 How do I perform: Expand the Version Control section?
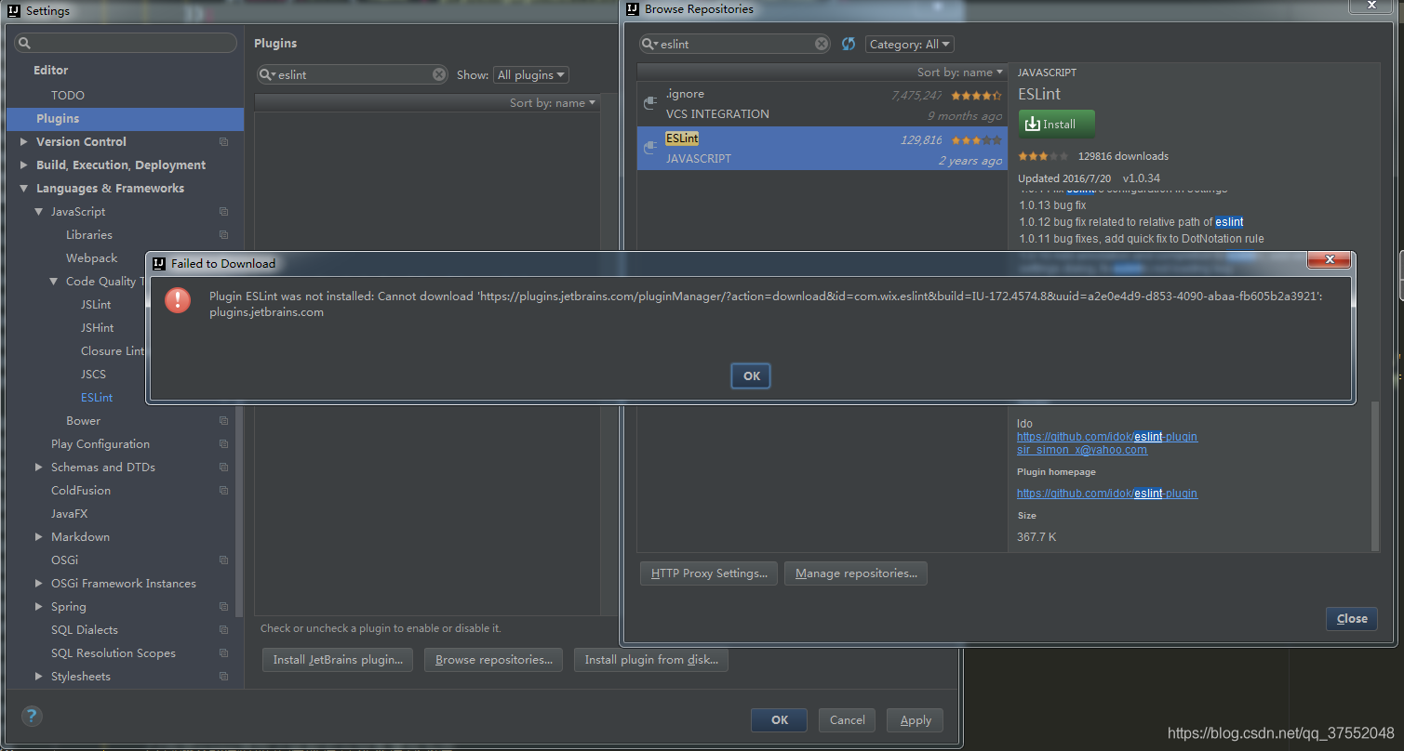pos(25,141)
